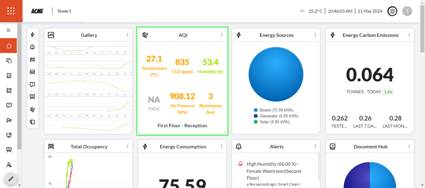This screenshot has height=188, width=425.
Task: Go to Home in left sidebar
Action: click(x=9, y=46)
